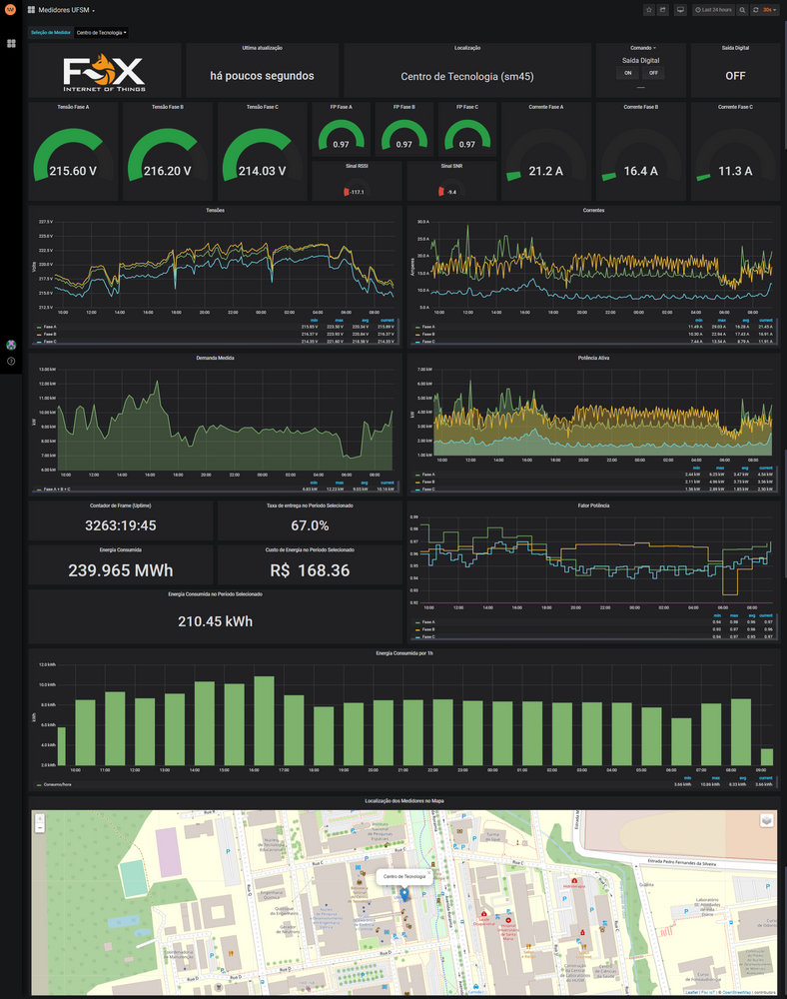Turn the Saída Digital ON
787x999 pixels.
tap(628, 73)
